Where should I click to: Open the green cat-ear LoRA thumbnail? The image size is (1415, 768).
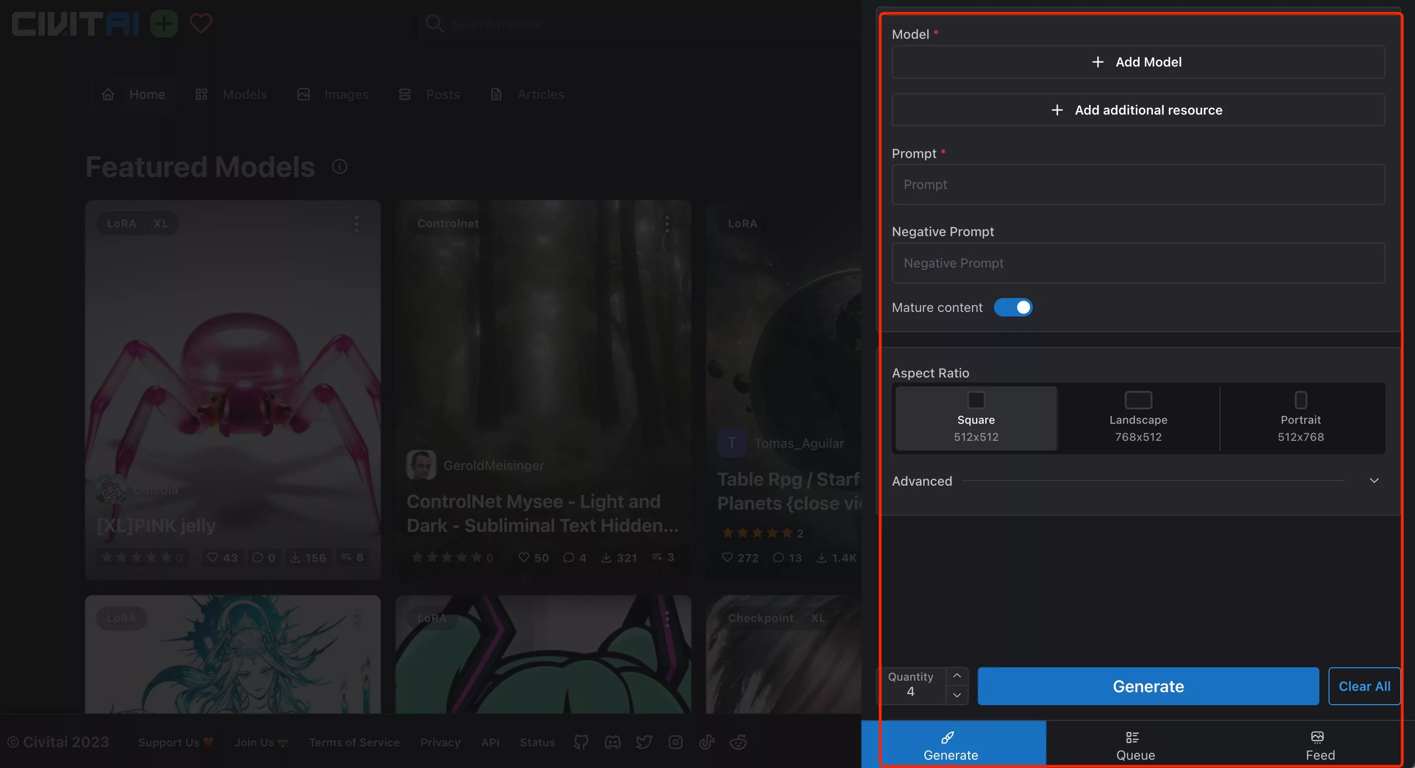pyautogui.click(x=543, y=654)
